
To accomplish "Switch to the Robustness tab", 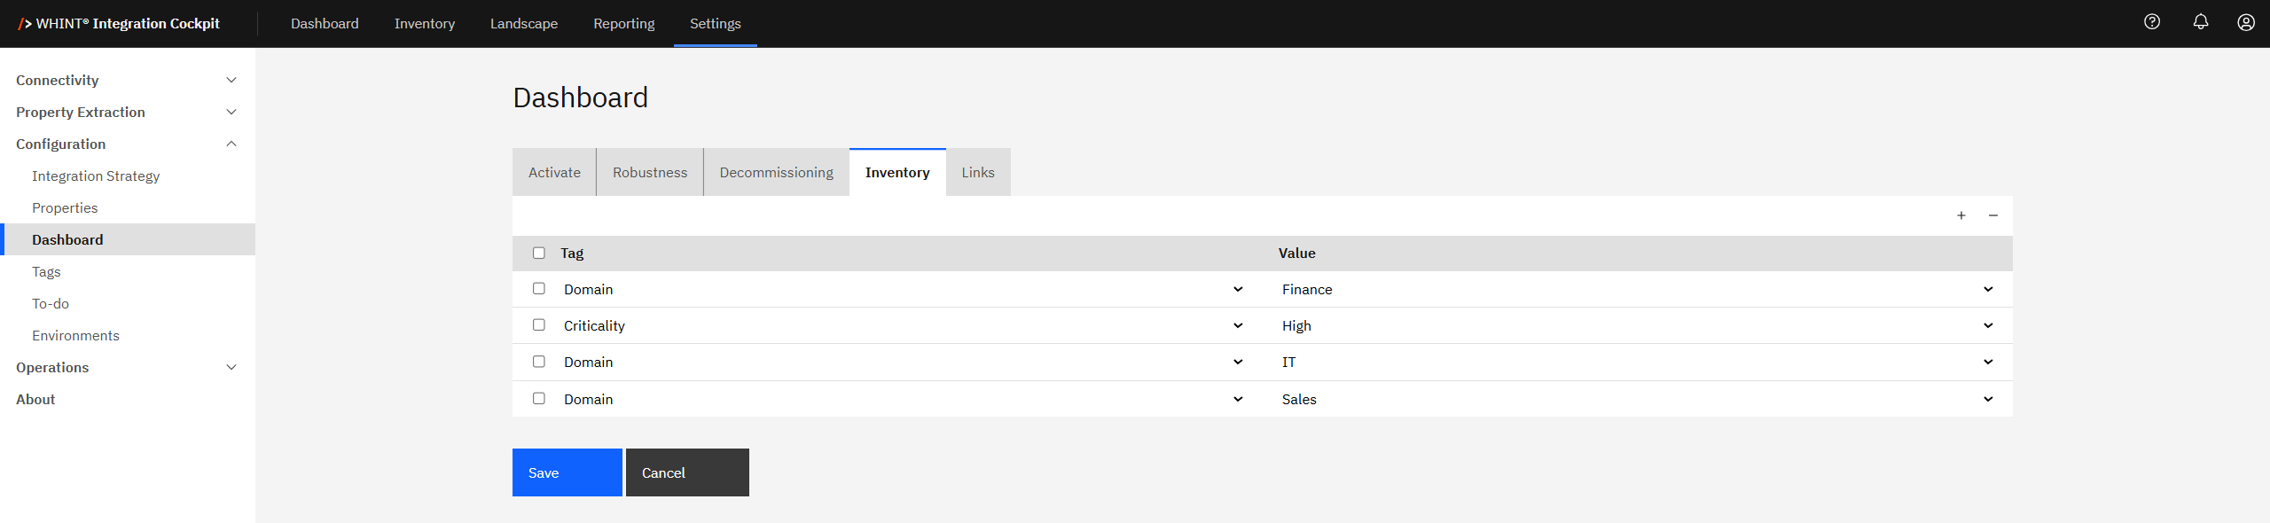I will pyautogui.click(x=649, y=173).
